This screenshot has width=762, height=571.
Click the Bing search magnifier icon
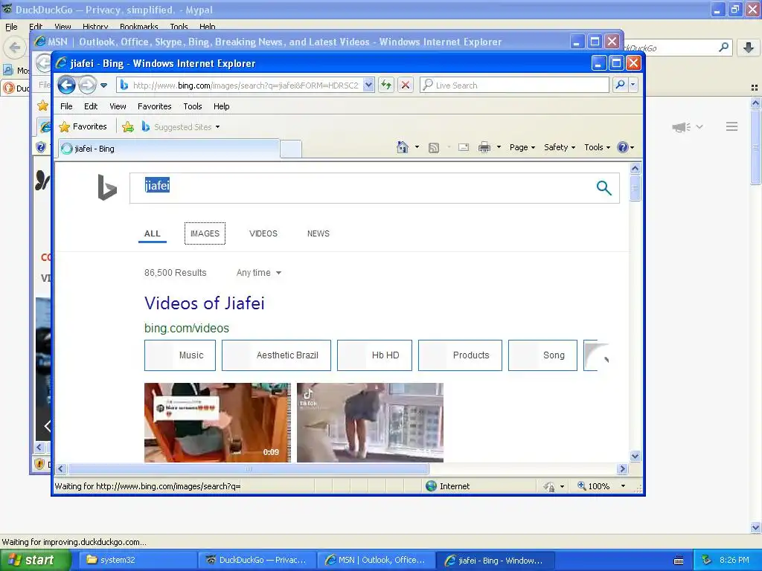pos(603,187)
